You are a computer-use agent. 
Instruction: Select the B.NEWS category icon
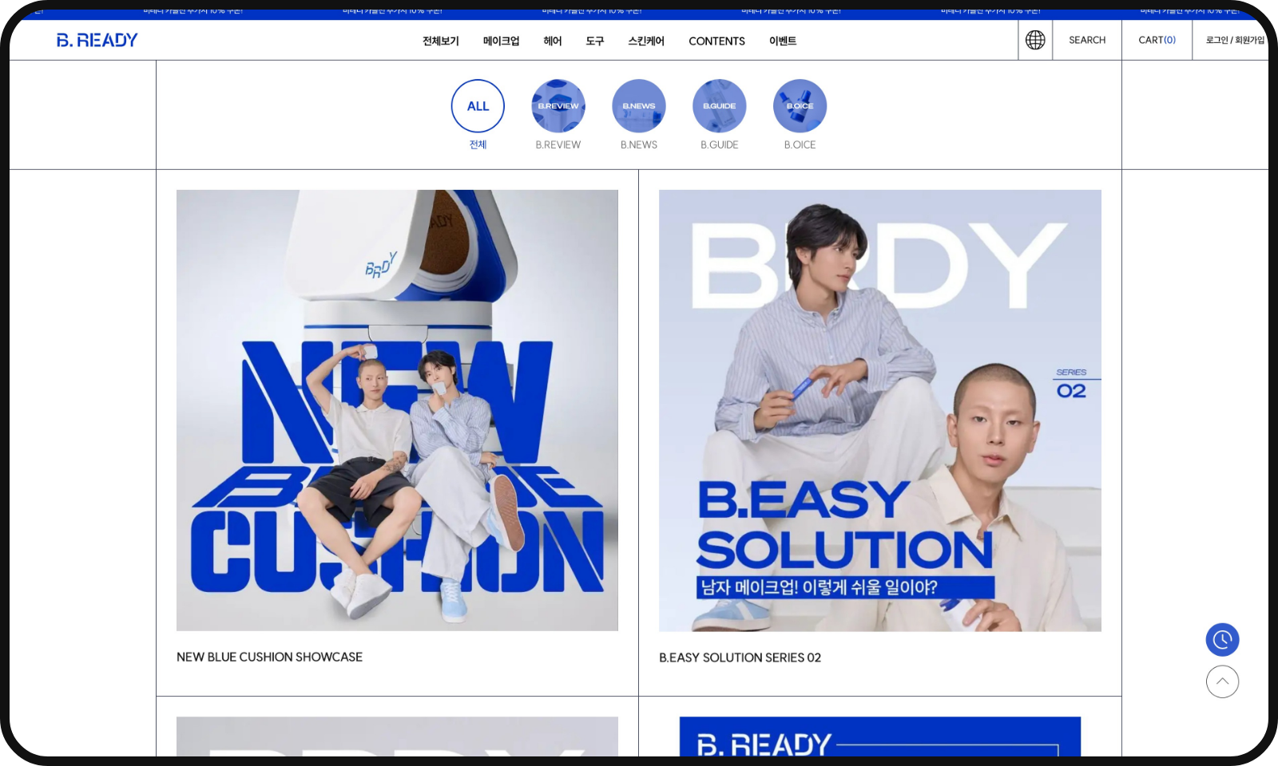(x=638, y=105)
